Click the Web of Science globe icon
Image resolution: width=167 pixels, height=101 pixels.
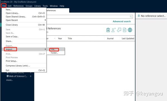[x=8, y=76]
